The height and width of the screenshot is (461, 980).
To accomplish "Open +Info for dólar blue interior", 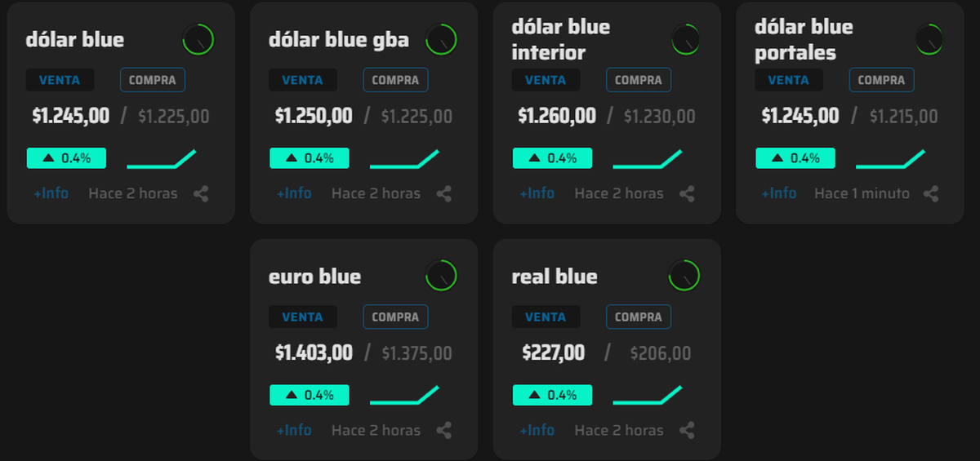I will tap(537, 193).
